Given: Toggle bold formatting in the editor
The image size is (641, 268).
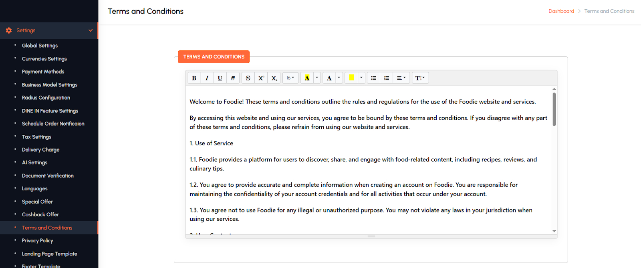Looking at the screenshot, I should tap(194, 78).
